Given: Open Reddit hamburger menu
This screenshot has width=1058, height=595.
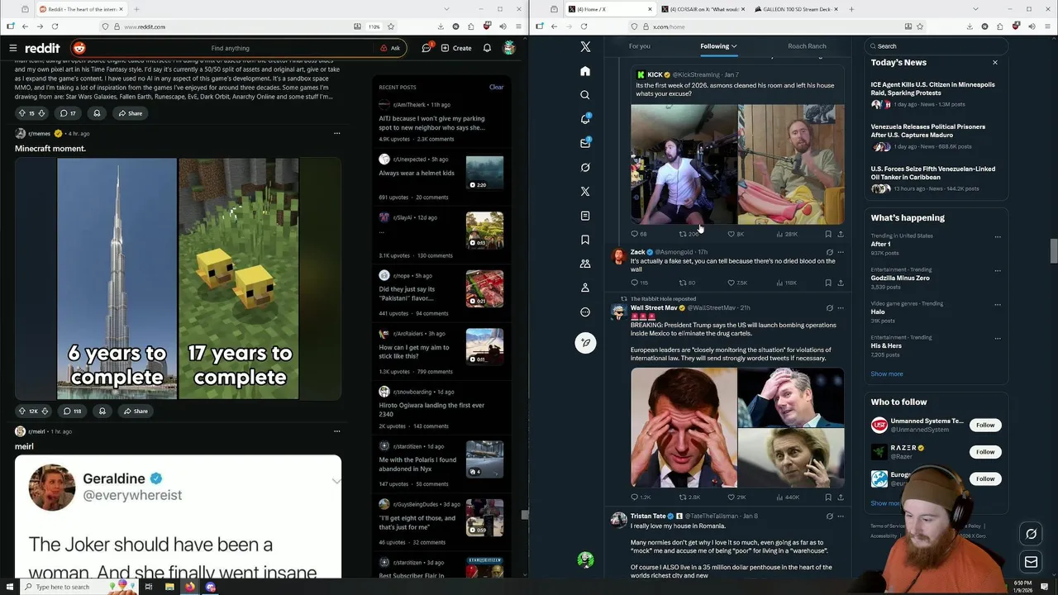Looking at the screenshot, I should (12, 48).
